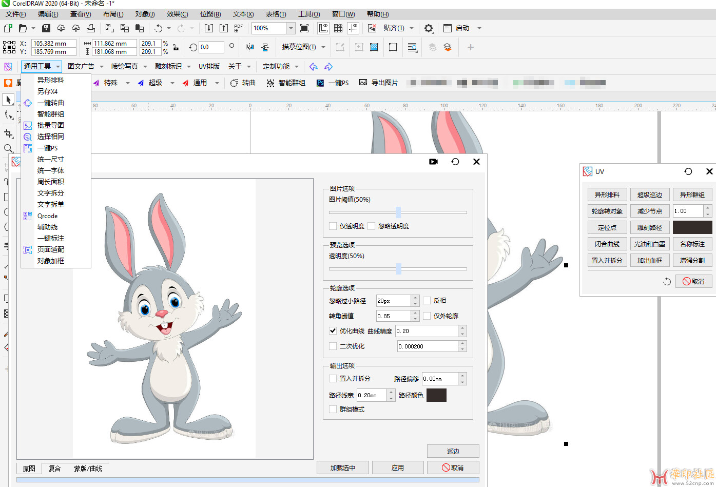Click the 透明度 preview slider handle

(398, 268)
